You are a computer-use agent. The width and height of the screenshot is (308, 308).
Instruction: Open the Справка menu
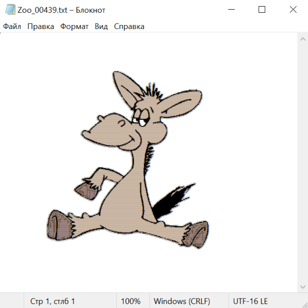click(129, 27)
